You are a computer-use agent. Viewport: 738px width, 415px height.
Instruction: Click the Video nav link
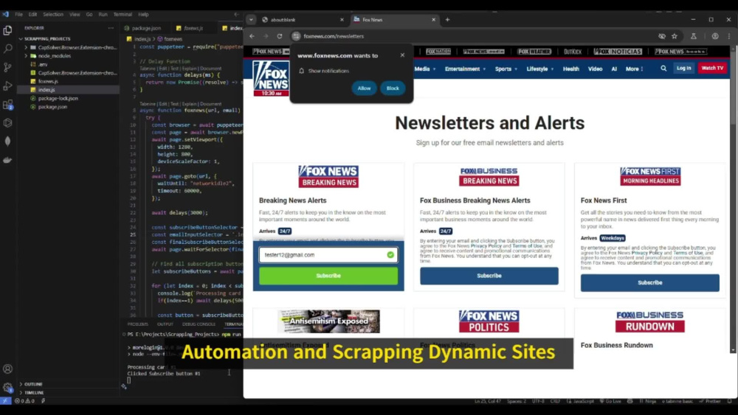[x=595, y=69]
